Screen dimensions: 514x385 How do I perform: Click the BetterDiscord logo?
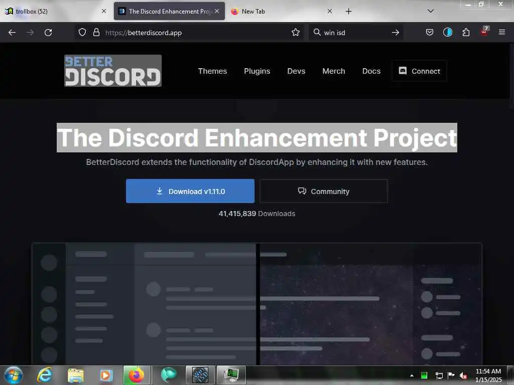(x=113, y=71)
